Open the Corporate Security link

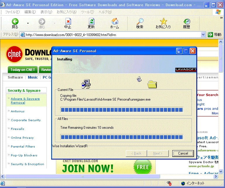[26, 120]
